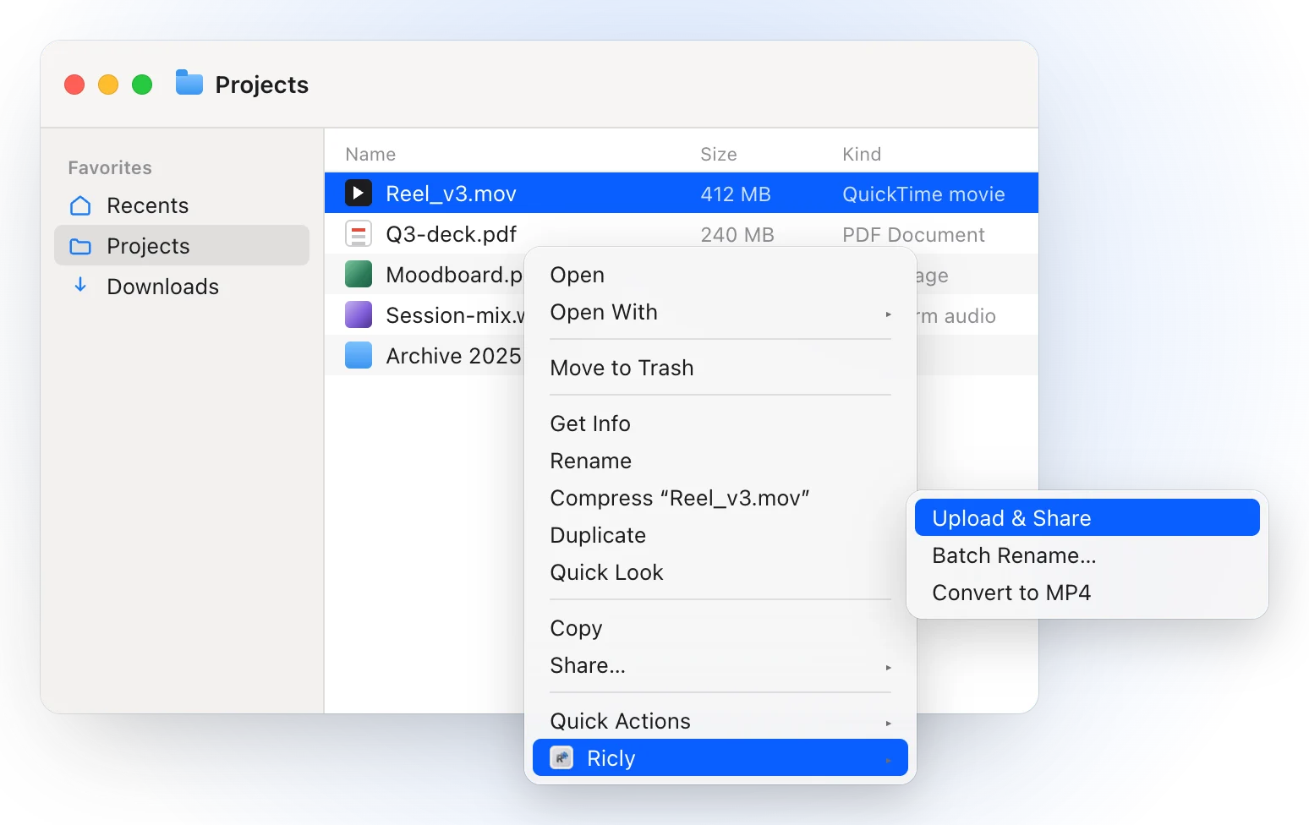Screen dimensions: 1309x825
Task: Select Rename from the context menu
Action: click(x=720, y=461)
